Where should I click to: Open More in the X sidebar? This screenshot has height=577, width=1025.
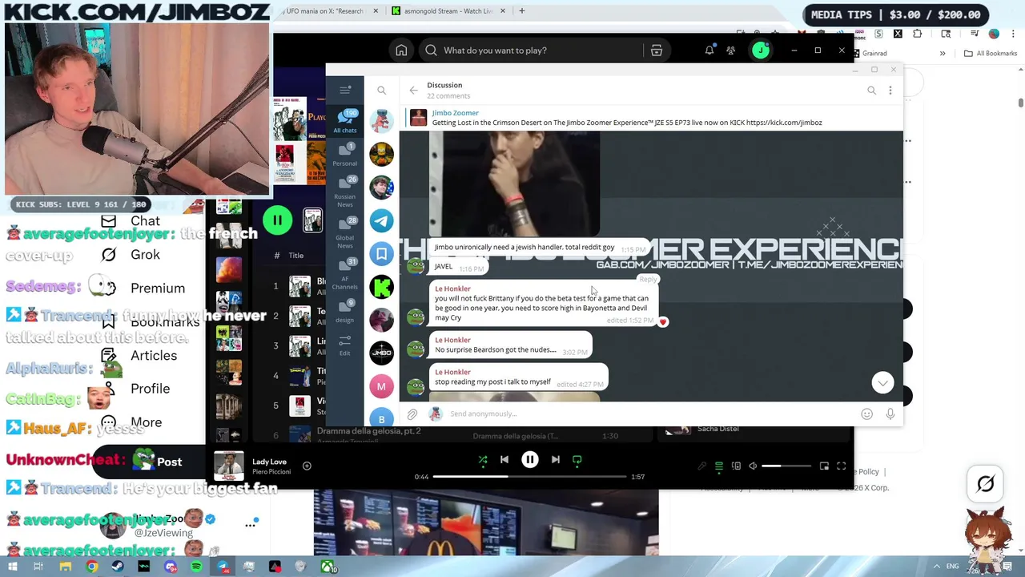pos(132,422)
